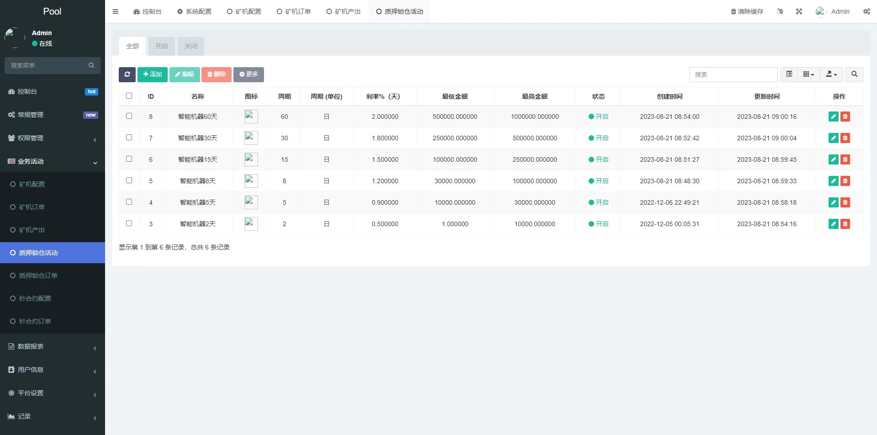Image resolution: width=877 pixels, height=435 pixels.
Task: Click the refresh table icon button
Action: (x=127, y=74)
